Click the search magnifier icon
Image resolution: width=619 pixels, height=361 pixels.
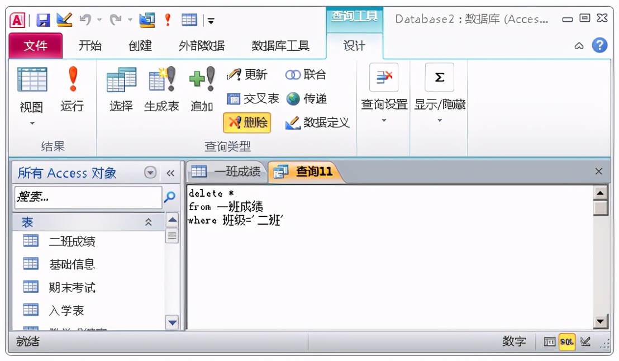170,196
